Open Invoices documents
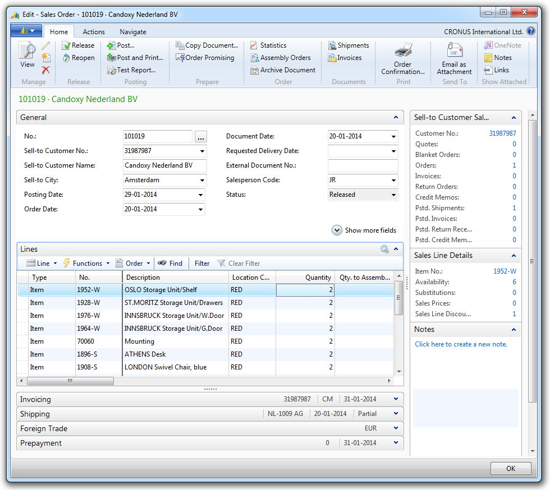This screenshot has width=550, height=490. pos(345,58)
